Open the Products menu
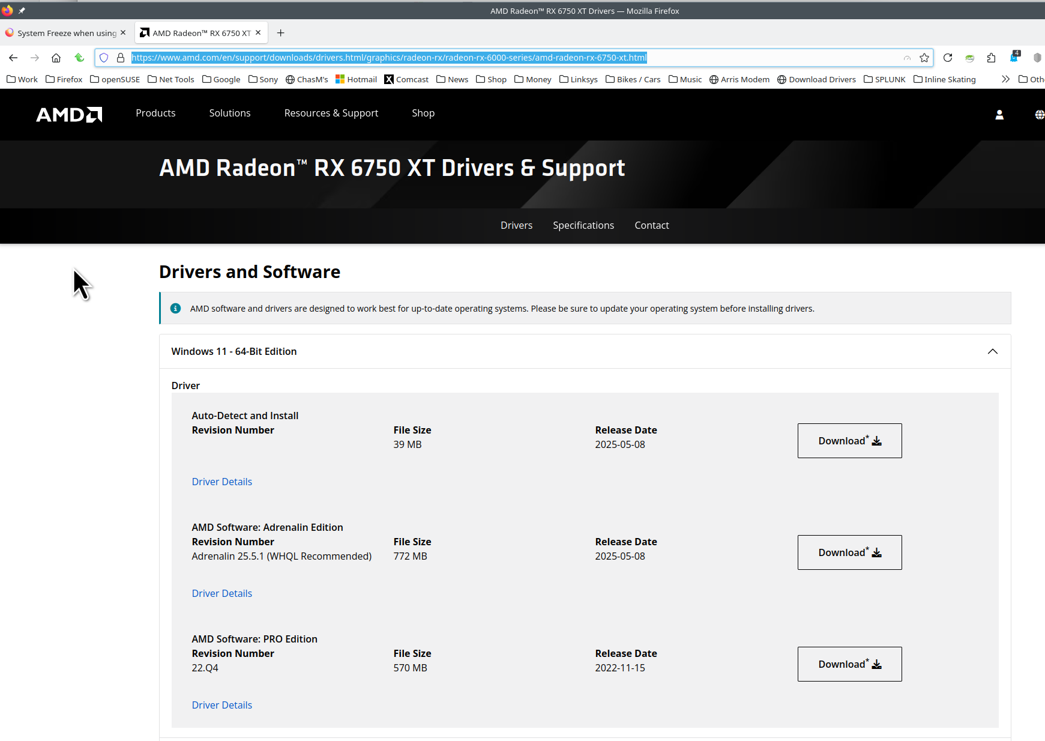 coord(155,113)
